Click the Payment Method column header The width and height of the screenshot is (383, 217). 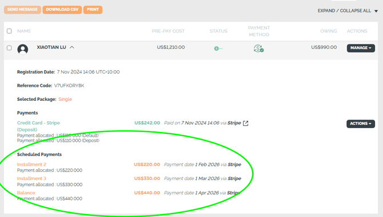click(259, 31)
